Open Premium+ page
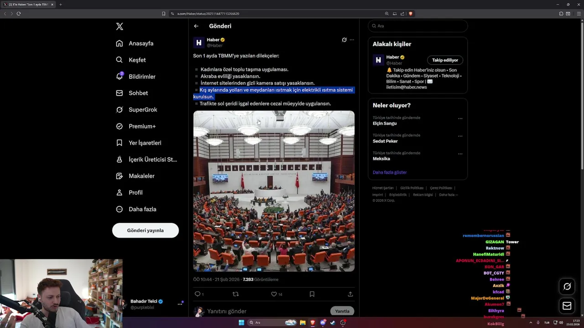 tap(136, 126)
